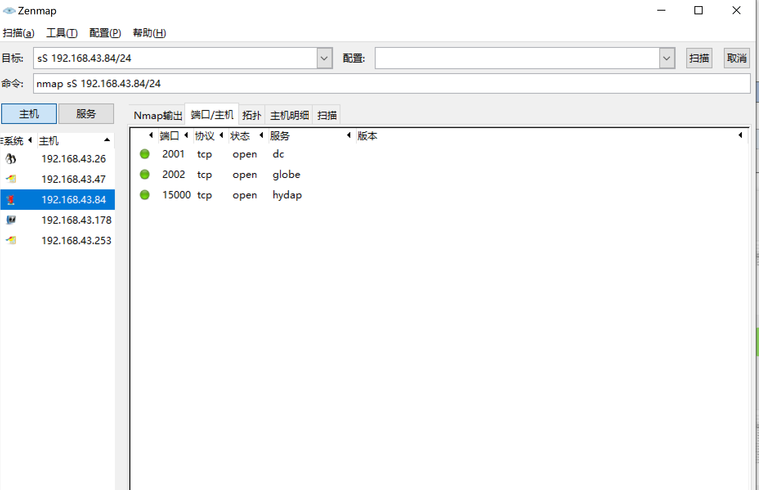The width and height of the screenshot is (759, 490).
Task: Switch to the 主机明细 tab
Action: point(289,115)
